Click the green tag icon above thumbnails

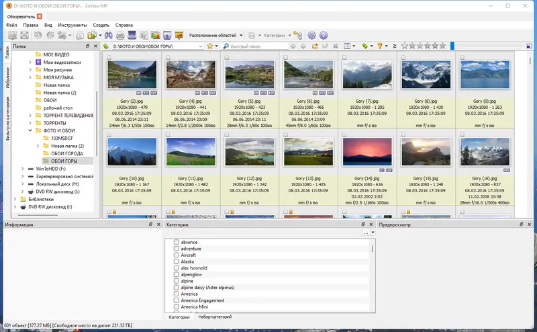(x=364, y=46)
